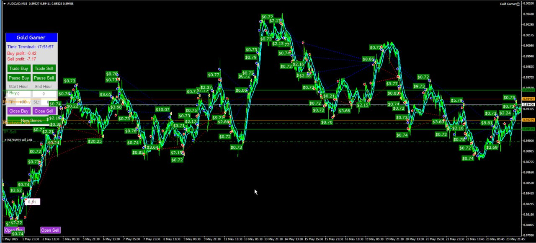Close sell positions with Close Sell
This screenshot has width=536, height=243.
pos(44,111)
